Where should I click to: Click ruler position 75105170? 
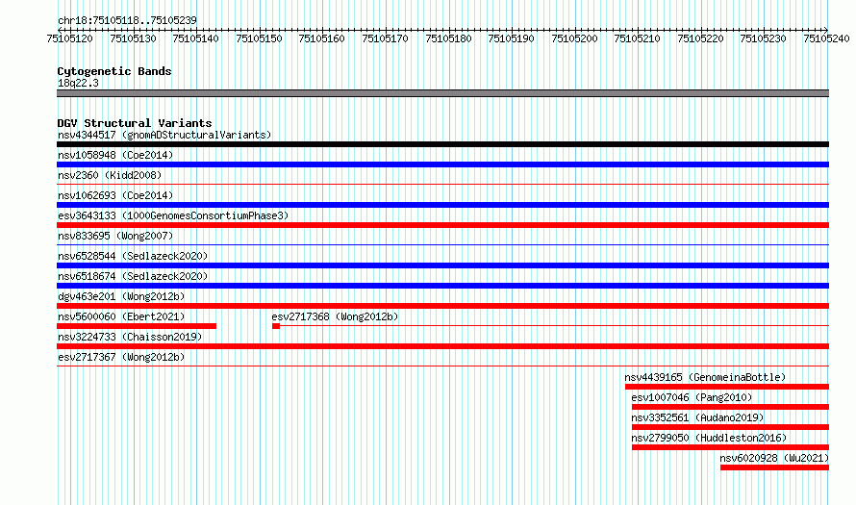pos(385,38)
